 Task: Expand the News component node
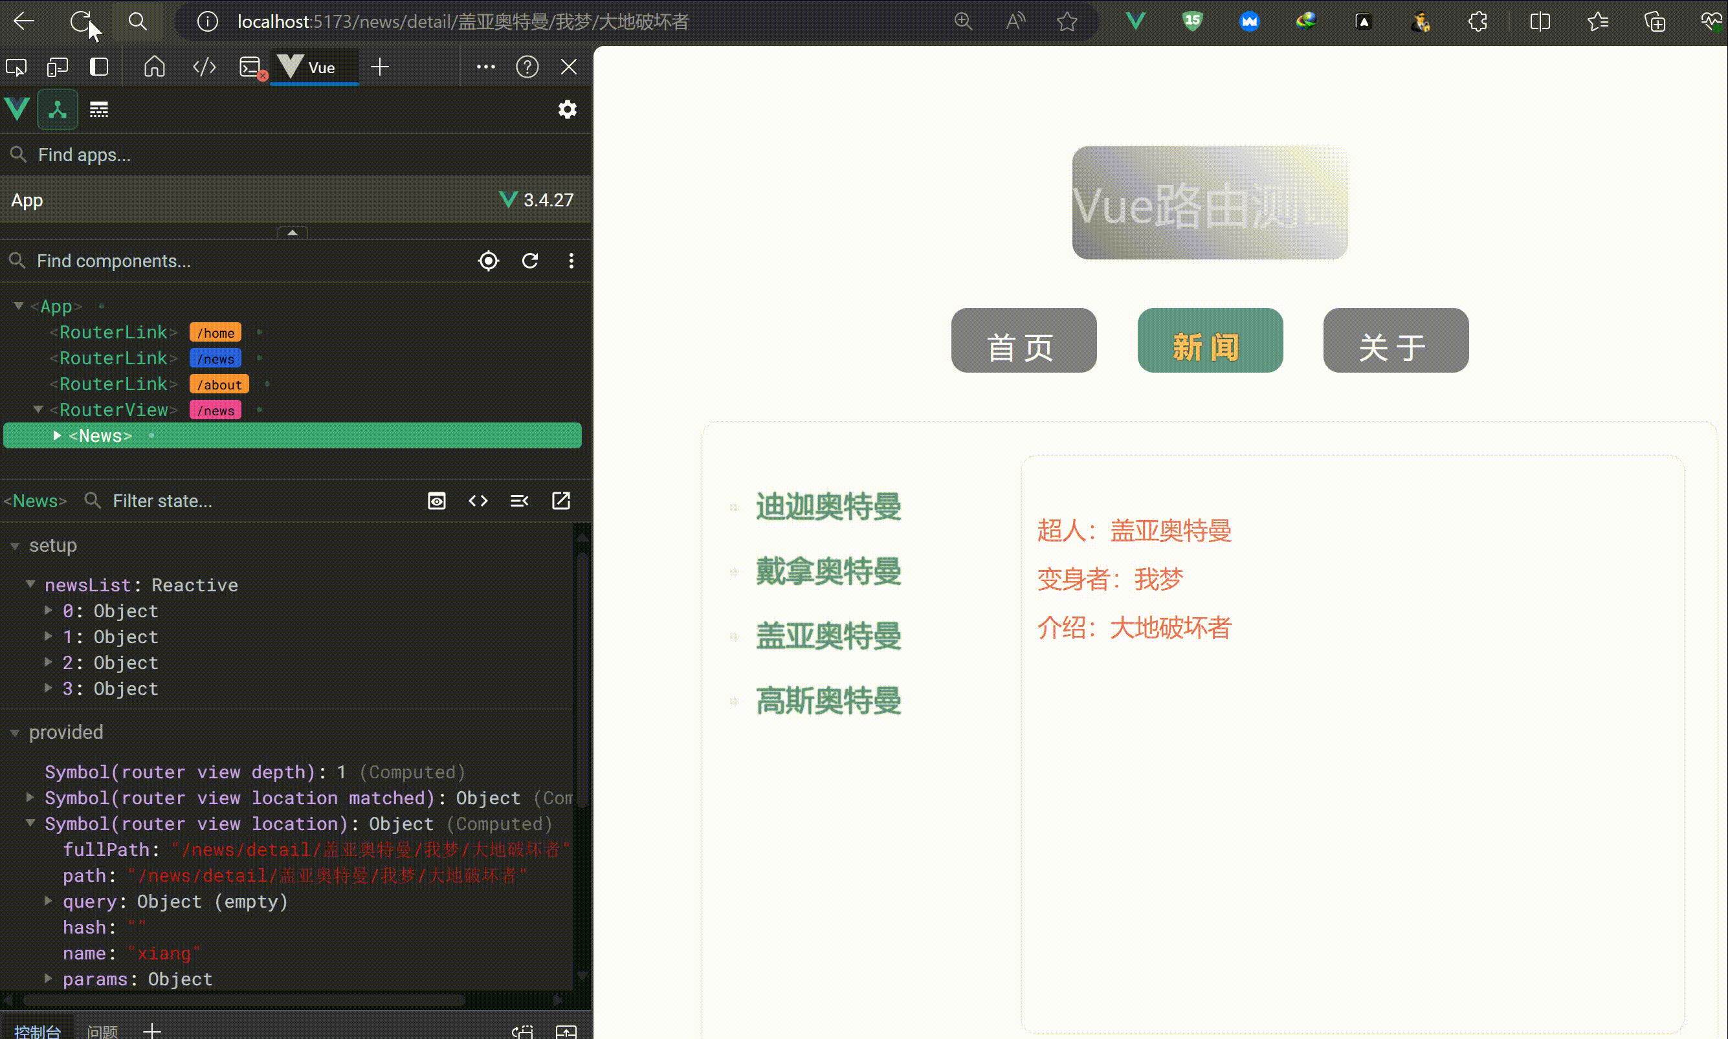[58, 435]
